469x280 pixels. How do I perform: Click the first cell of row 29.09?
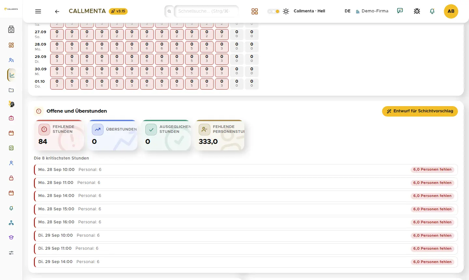tap(57, 59)
